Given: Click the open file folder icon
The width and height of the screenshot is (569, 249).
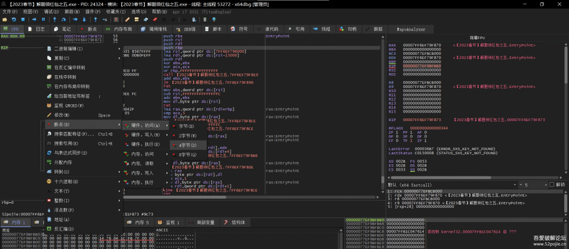Looking at the screenshot, I should click(x=5, y=19).
